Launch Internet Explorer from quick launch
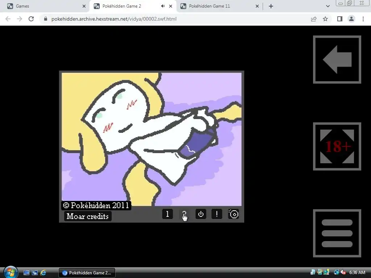 (43, 273)
